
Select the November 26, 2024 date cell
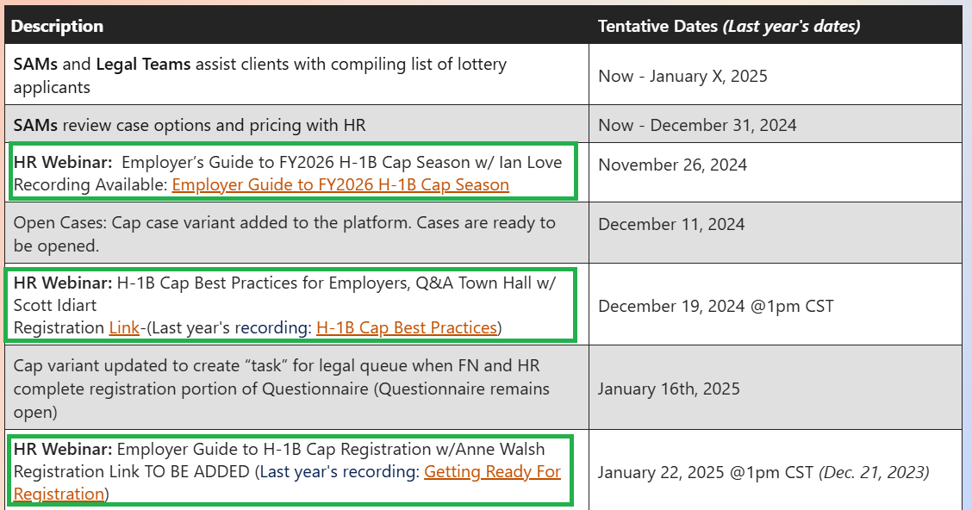776,172
